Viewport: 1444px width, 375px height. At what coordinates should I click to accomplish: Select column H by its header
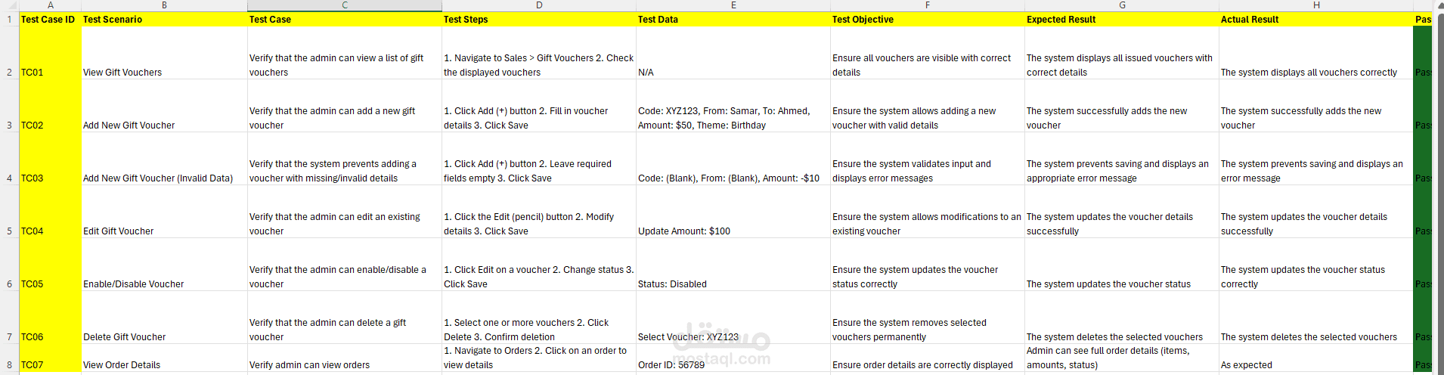1316,5
